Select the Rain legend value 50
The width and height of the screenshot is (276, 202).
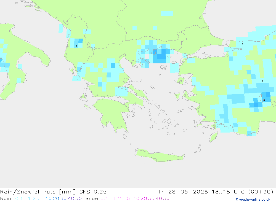78,198
